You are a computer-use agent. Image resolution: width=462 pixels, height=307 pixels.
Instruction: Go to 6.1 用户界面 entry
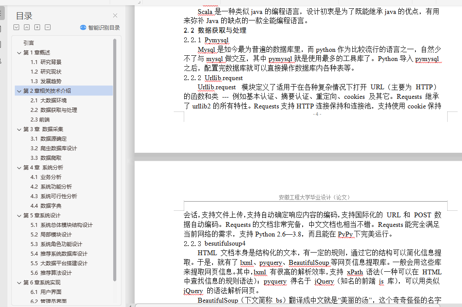tap(46, 292)
